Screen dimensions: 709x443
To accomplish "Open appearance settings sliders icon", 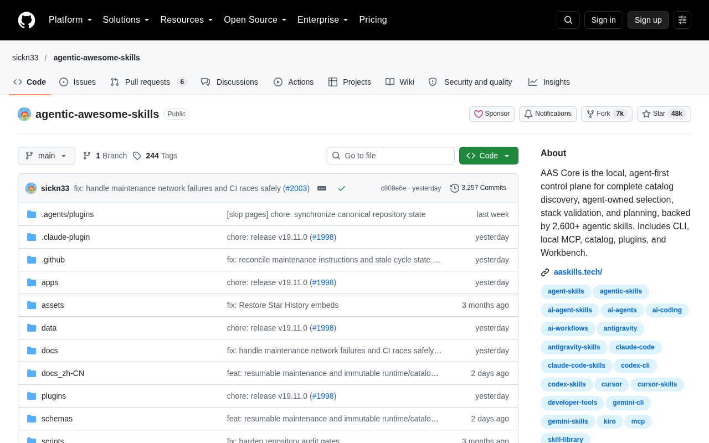I will (x=682, y=20).
